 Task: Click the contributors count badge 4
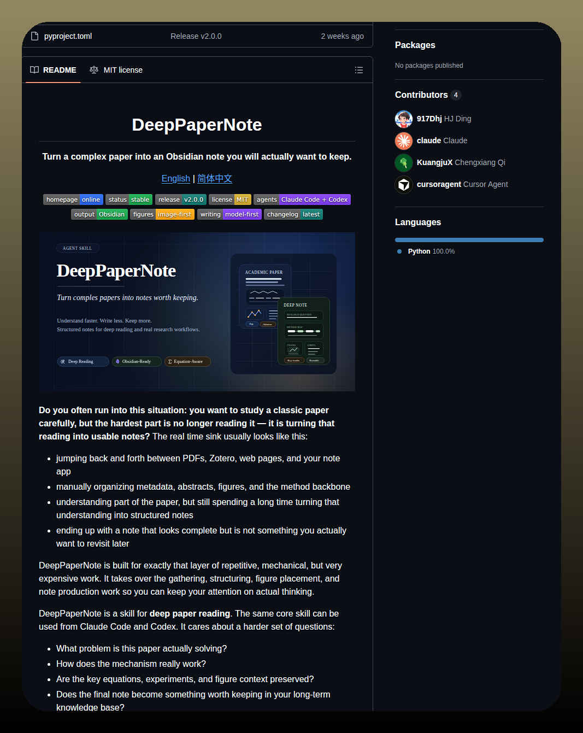[x=456, y=95]
